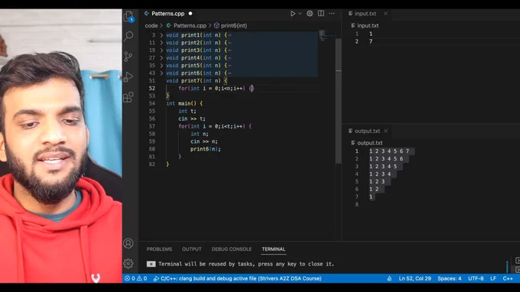Click the 'int main() {' line
Screen dimensions: 520x292
click(184, 103)
